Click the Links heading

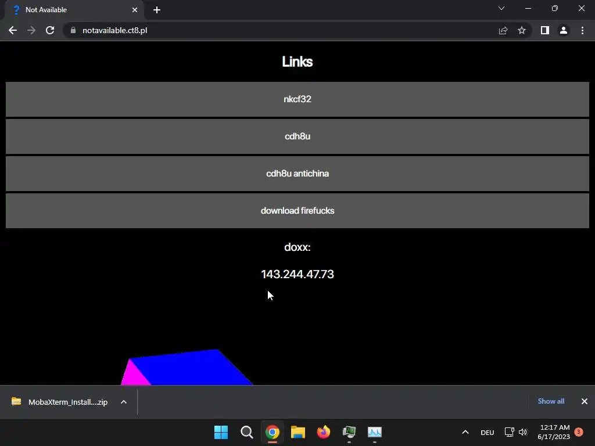click(297, 62)
